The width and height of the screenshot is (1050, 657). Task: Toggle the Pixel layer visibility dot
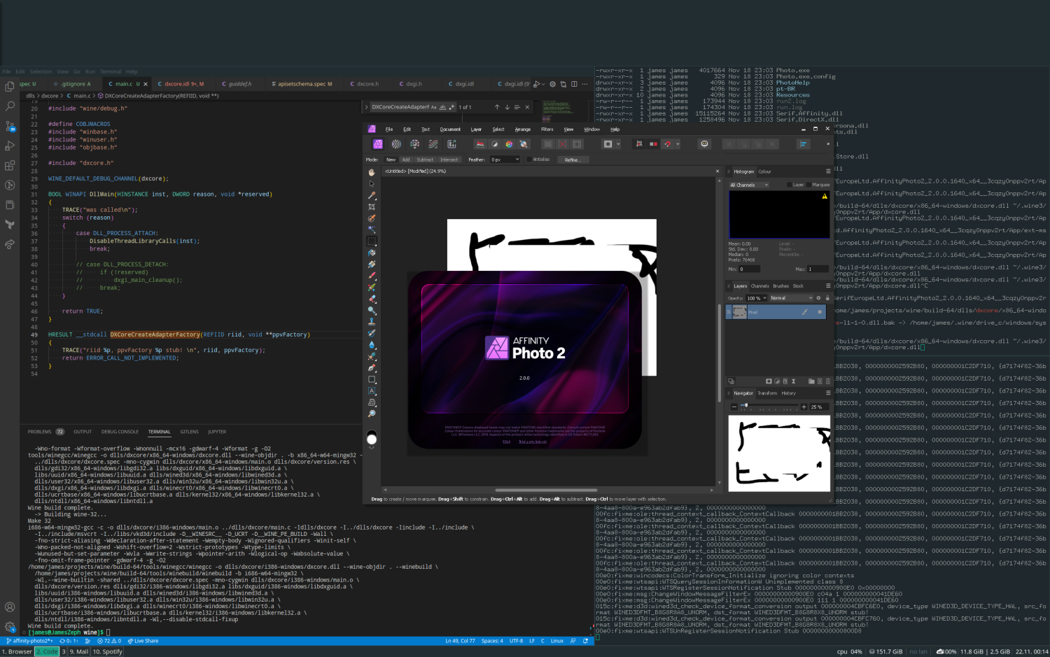[x=820, y=311]
